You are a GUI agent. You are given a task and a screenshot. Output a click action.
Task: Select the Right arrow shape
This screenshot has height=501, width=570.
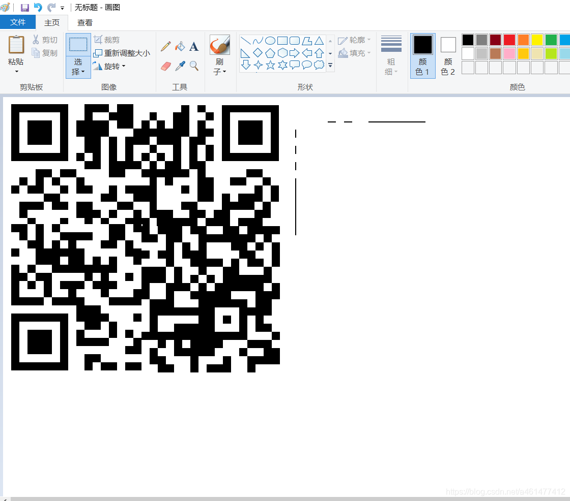tap(295, 53)
